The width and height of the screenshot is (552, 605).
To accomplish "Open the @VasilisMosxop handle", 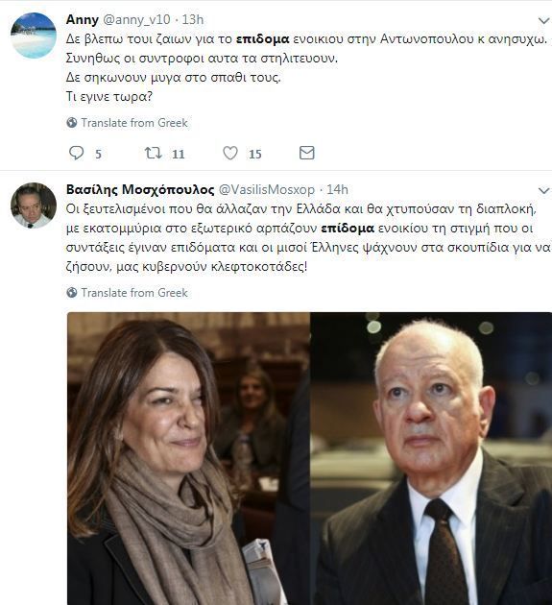I will click(267, 189).
